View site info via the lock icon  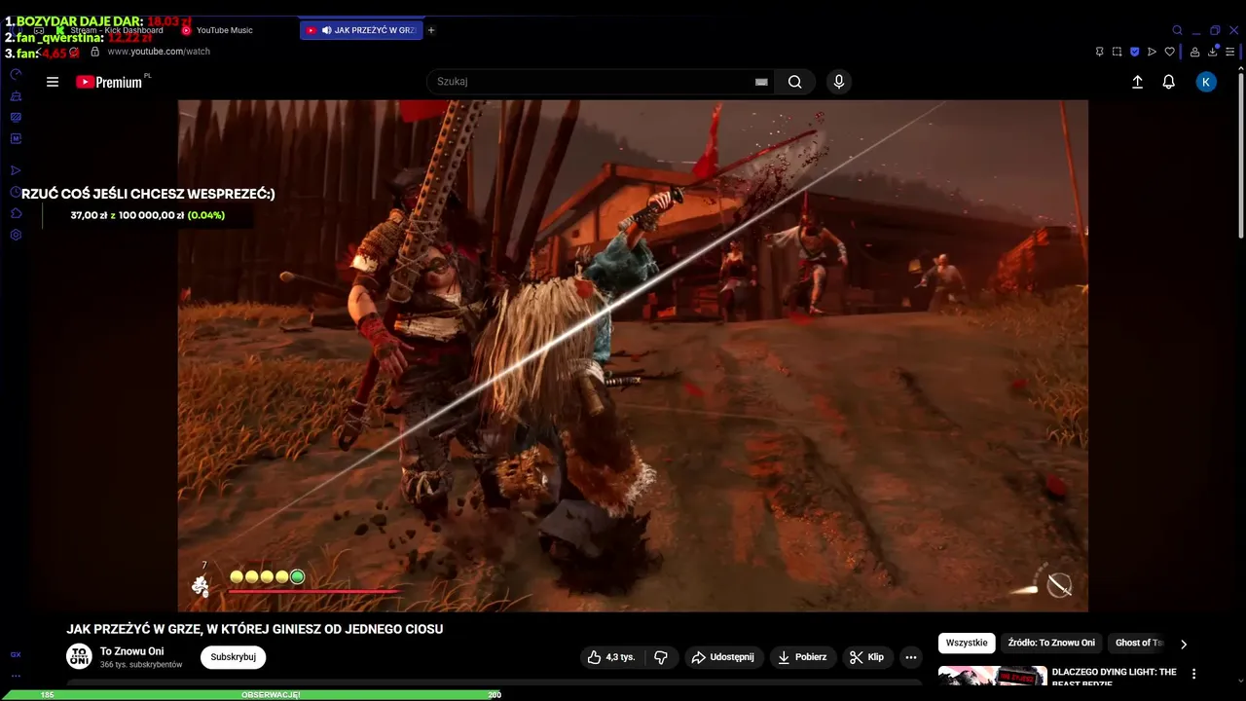(x=95, y=52)
